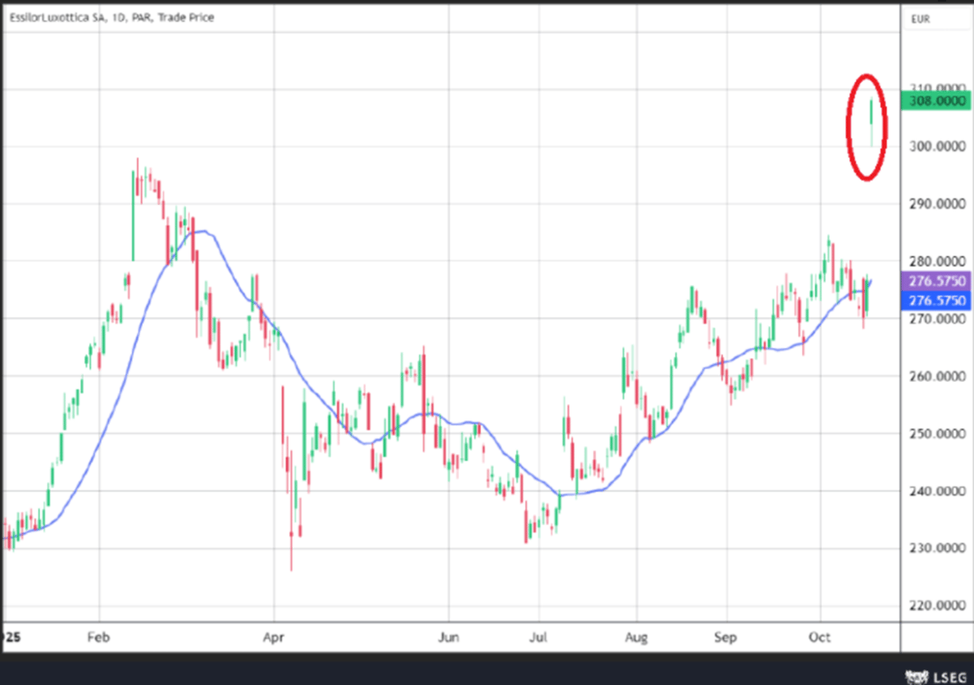Click the 220.0000 price axis label
Screen dimensions: 974x685
coord(937,606)
